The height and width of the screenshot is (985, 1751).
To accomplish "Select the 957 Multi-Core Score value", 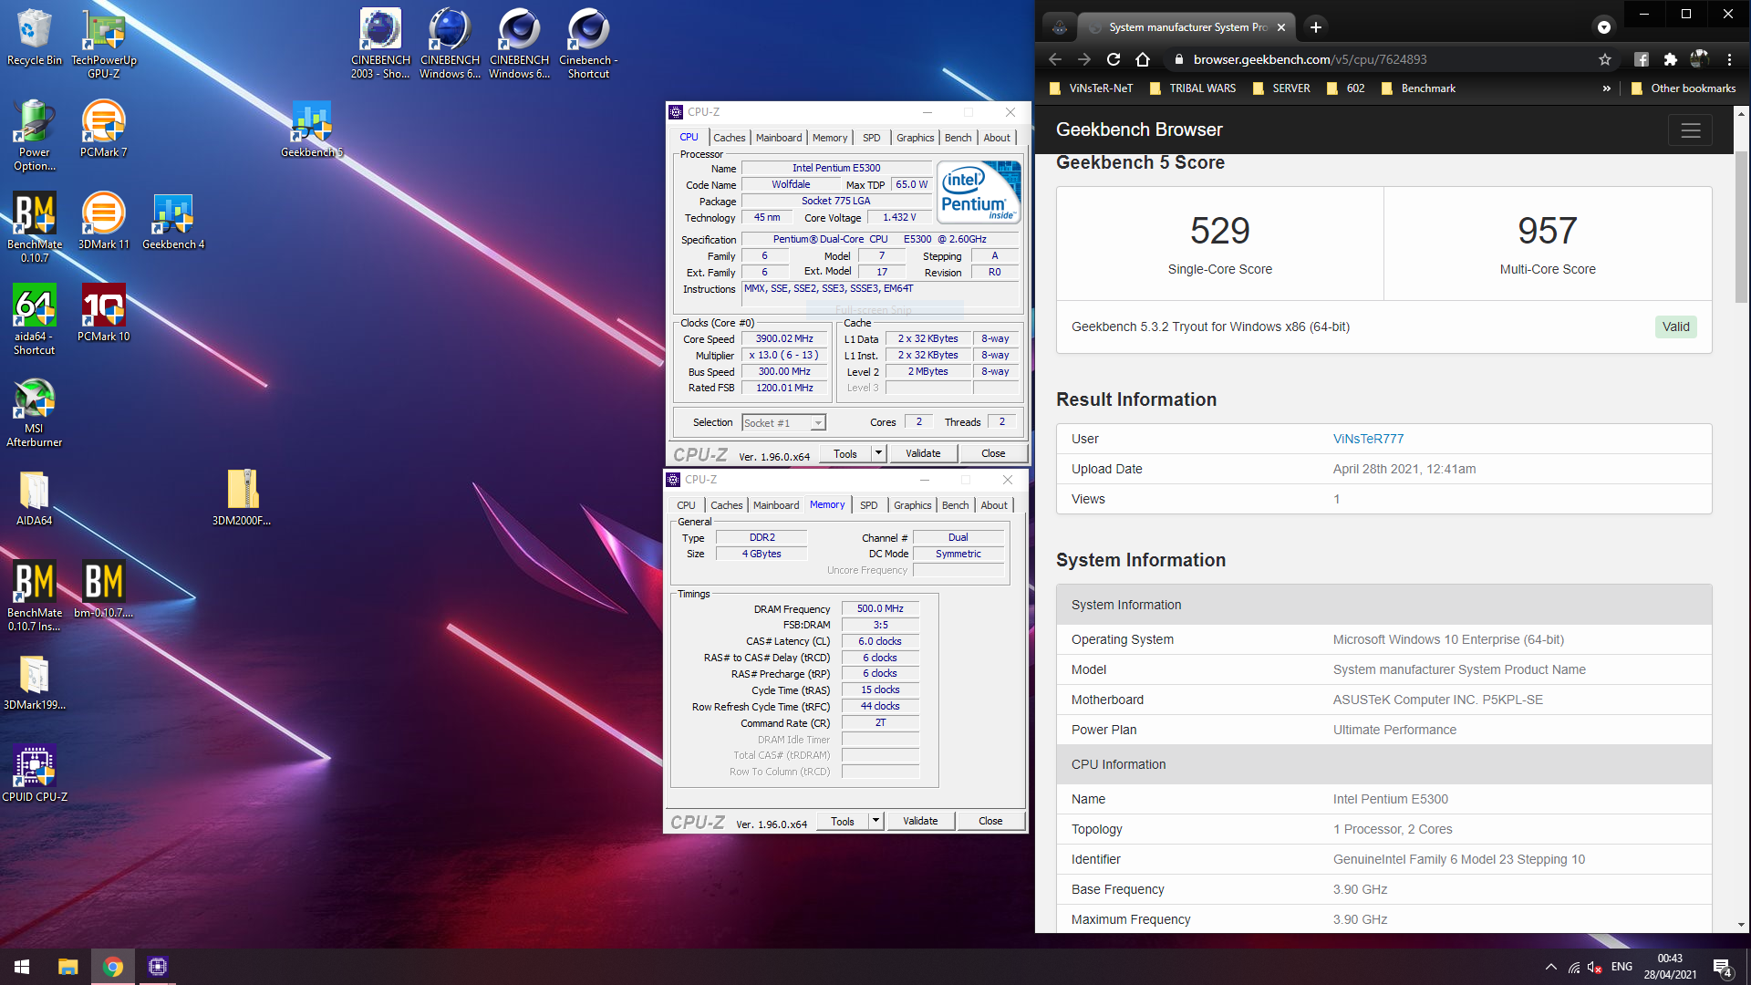I will [x=1547, y=231].
